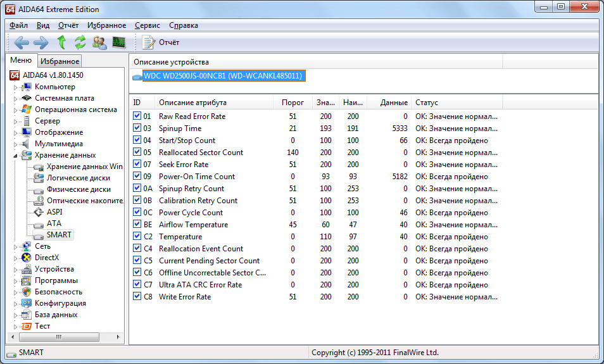
Task: Click the green Up arrow icon
Action: [x=61, y=42]
